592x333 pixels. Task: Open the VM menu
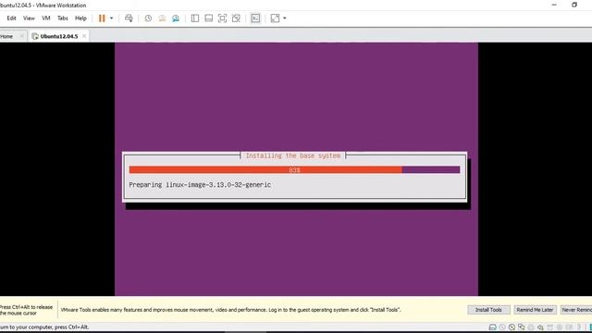click(46, 18)
